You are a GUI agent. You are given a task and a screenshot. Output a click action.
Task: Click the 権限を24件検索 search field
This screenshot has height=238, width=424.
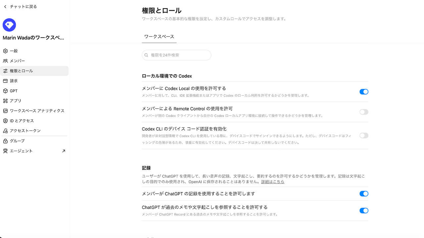point(177,55)
